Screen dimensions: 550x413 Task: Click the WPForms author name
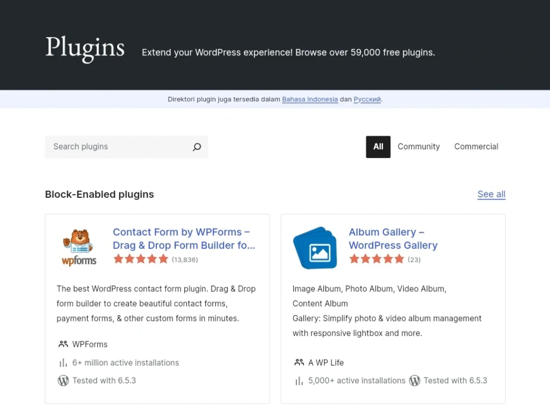tap(90, 344)
